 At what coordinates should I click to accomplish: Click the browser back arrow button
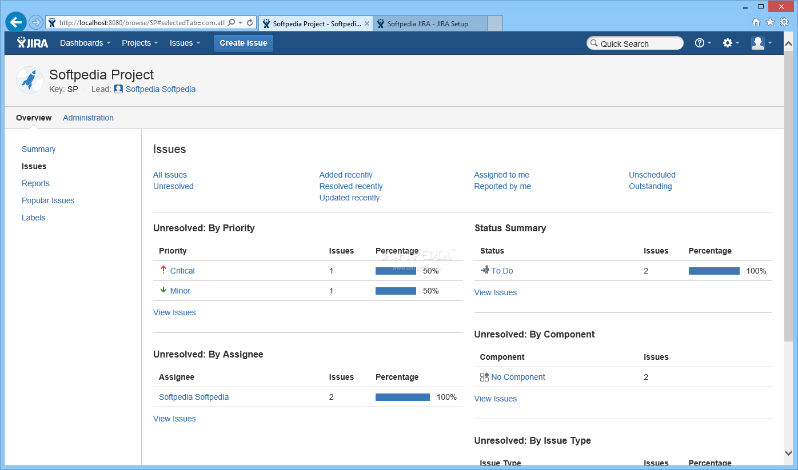(16, 22)
